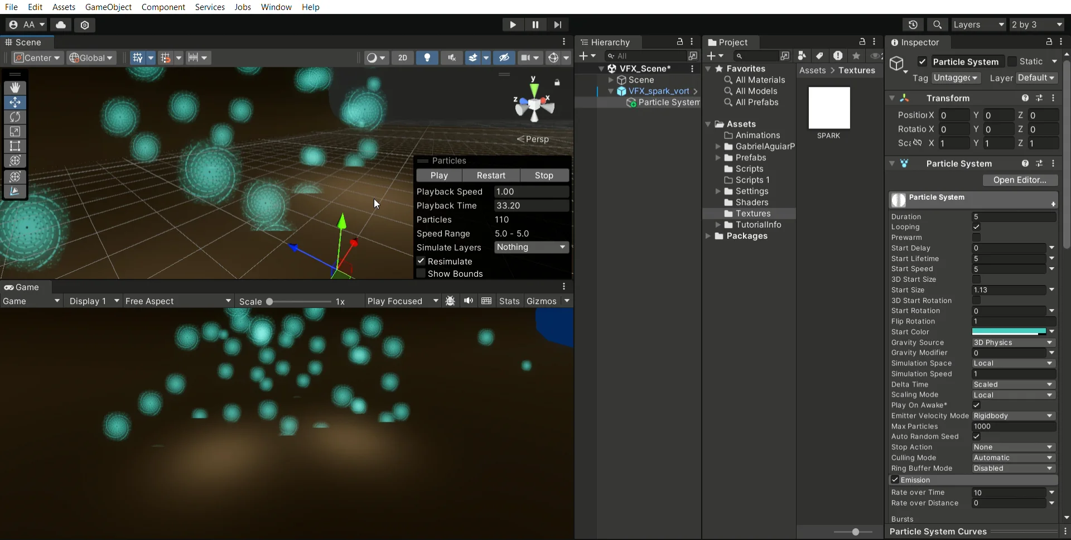The image size is (1071, 540).
Task: Toggle 3D Start Size checkbox
Action: pyautogui.click(x=976, y=279)
